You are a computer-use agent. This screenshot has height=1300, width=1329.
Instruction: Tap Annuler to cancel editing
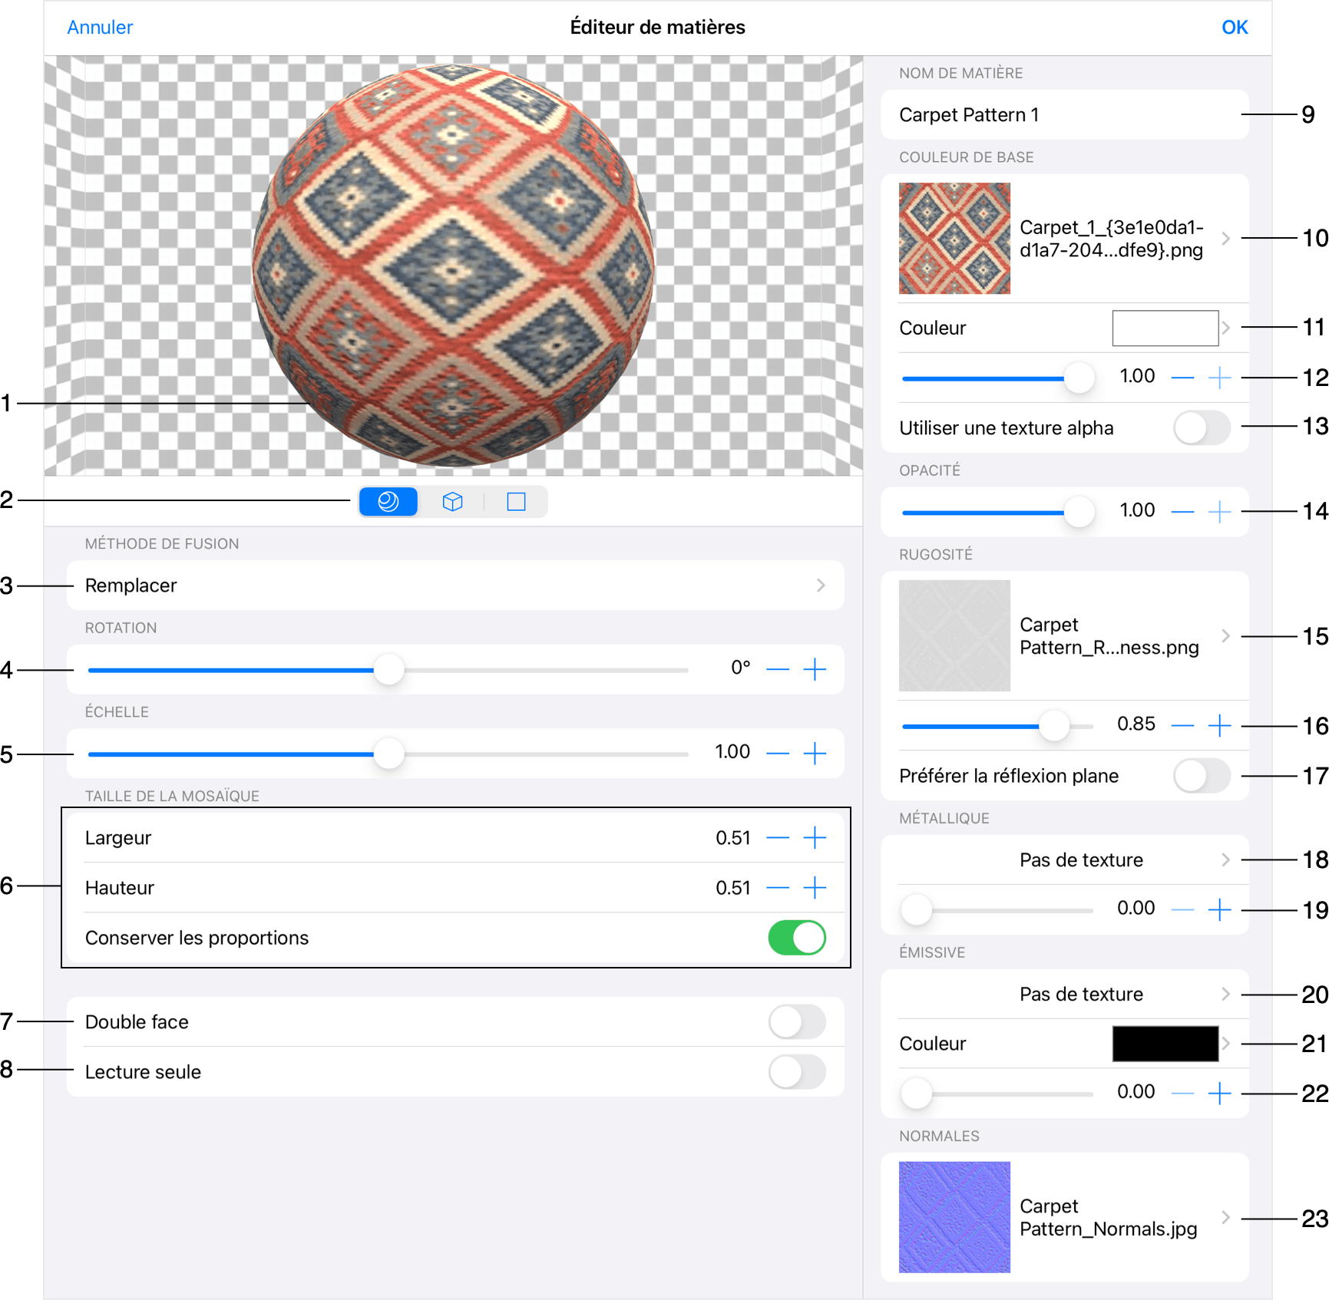tap(100, 28)
